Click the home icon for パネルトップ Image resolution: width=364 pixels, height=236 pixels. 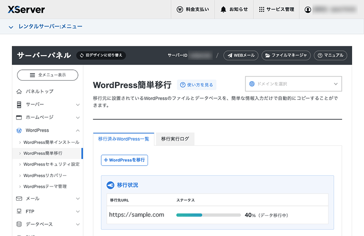click(x=19, y=92)
